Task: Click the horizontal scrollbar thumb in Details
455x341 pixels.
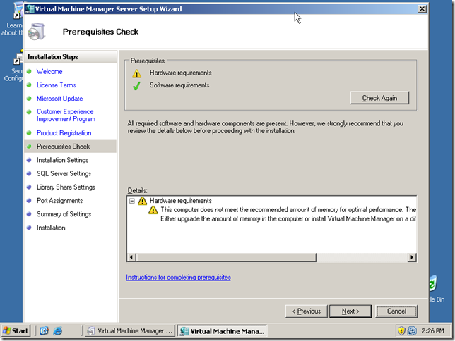Action: pos(226,257)
